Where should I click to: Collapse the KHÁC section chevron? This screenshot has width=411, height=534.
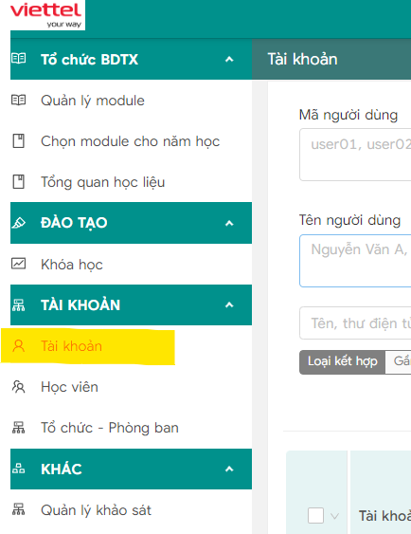(229, 469)
